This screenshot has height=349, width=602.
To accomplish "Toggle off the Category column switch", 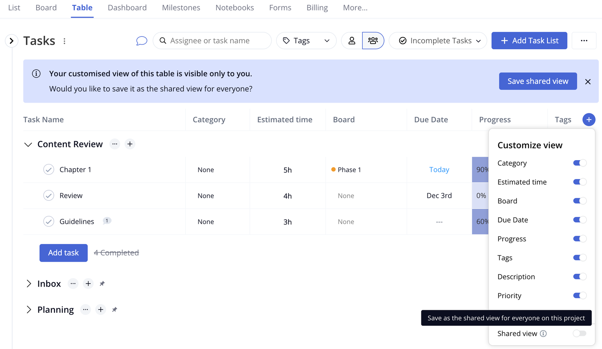I will 579,163.
